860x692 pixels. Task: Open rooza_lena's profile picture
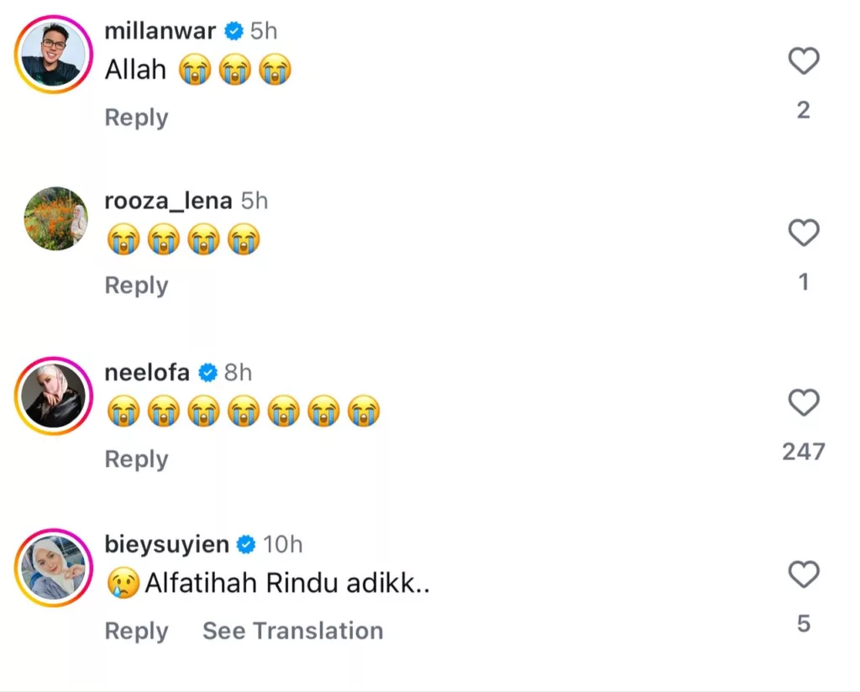click(x=55, y=219)
